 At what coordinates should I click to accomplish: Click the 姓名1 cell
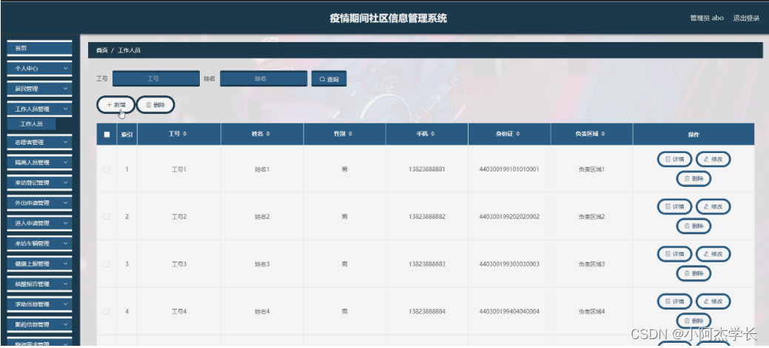point(262,169)
